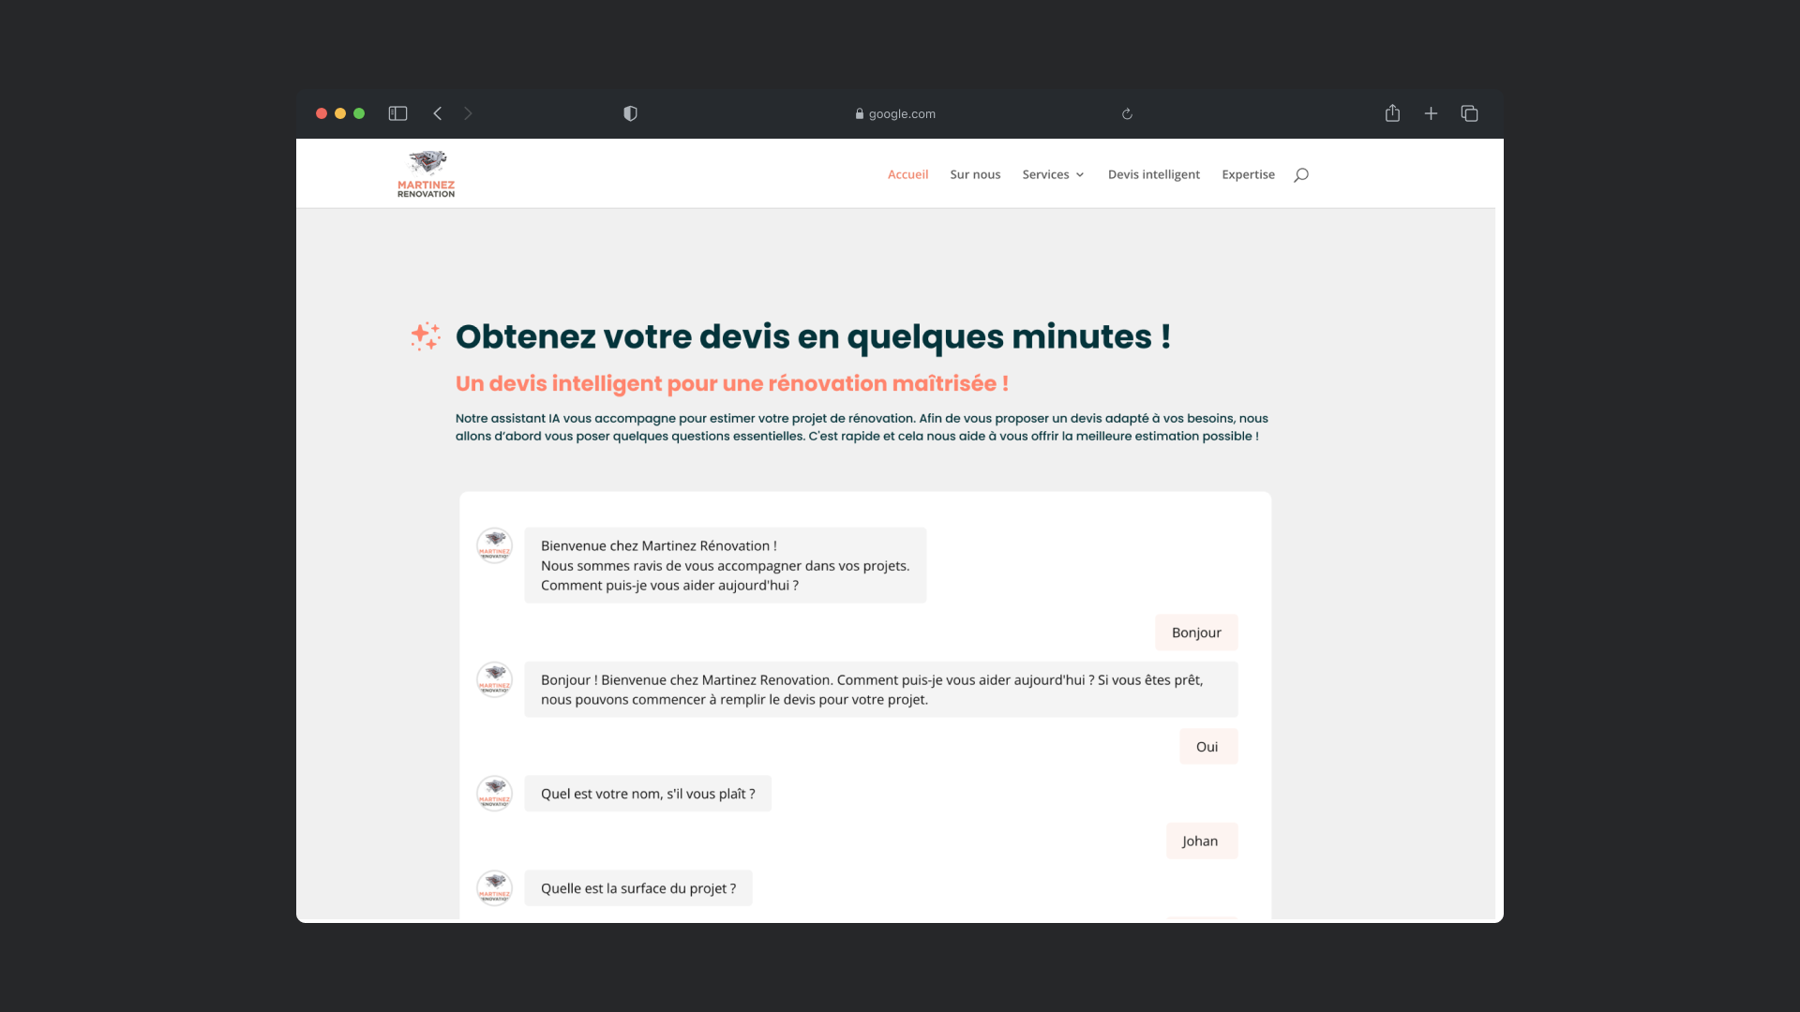Click bot avatar beside name question
1800x1012 pixels.
tap(494, 793)
